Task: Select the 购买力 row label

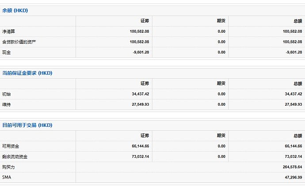Action: click(x=9, y=167)
